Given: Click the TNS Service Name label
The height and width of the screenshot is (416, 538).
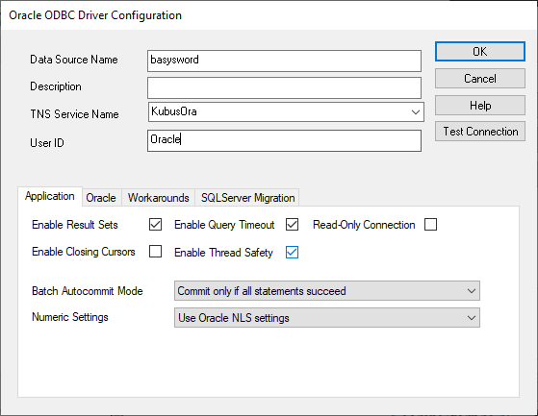Looking at the screenshot, I should [74, 114].
